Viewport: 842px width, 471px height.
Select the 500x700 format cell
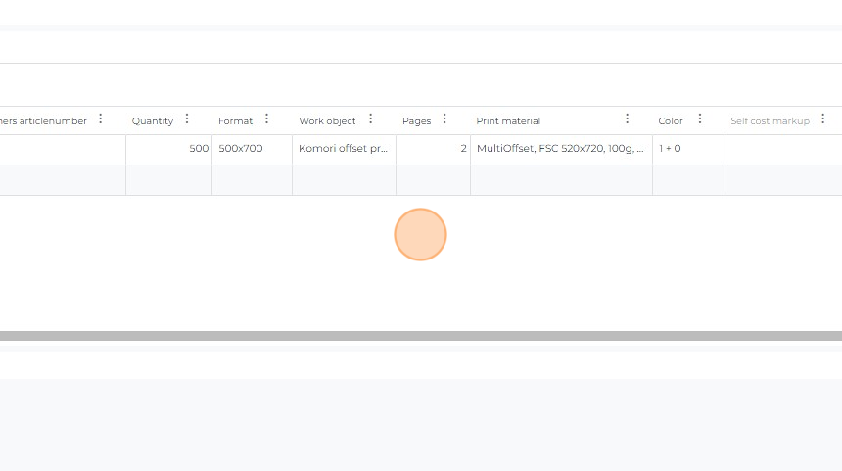click(252, 149)
